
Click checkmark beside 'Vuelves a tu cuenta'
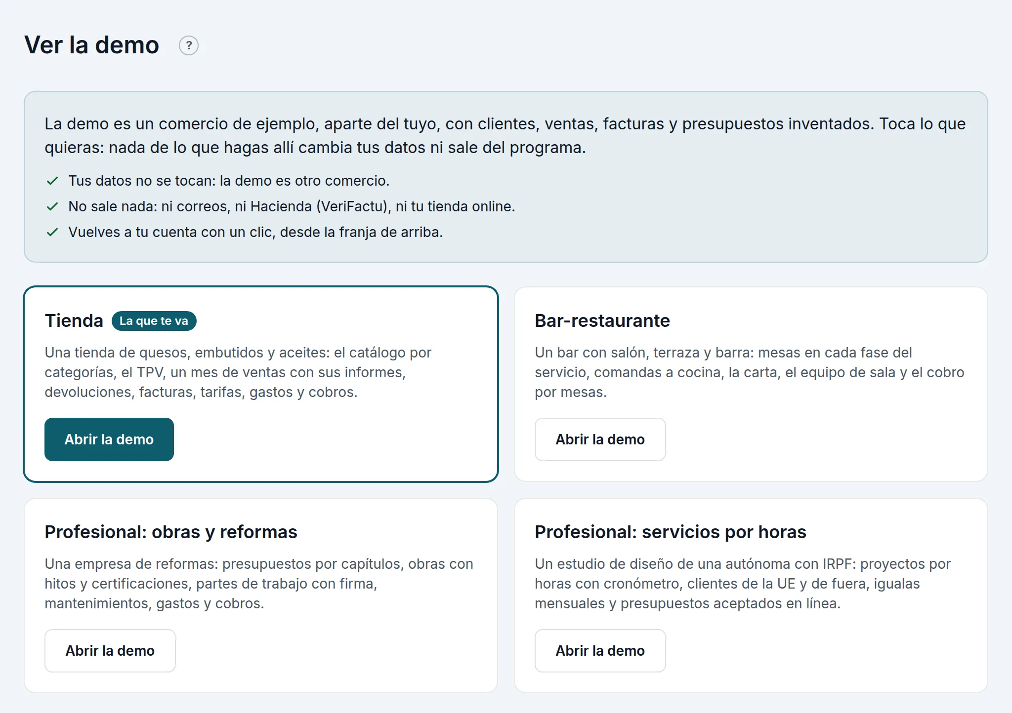tap(52, 232)
